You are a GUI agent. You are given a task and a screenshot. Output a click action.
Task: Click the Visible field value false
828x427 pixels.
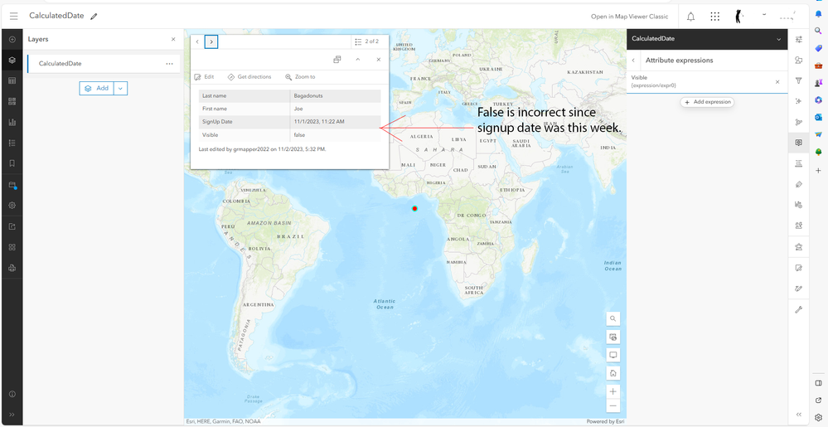[x=336, y=135]
